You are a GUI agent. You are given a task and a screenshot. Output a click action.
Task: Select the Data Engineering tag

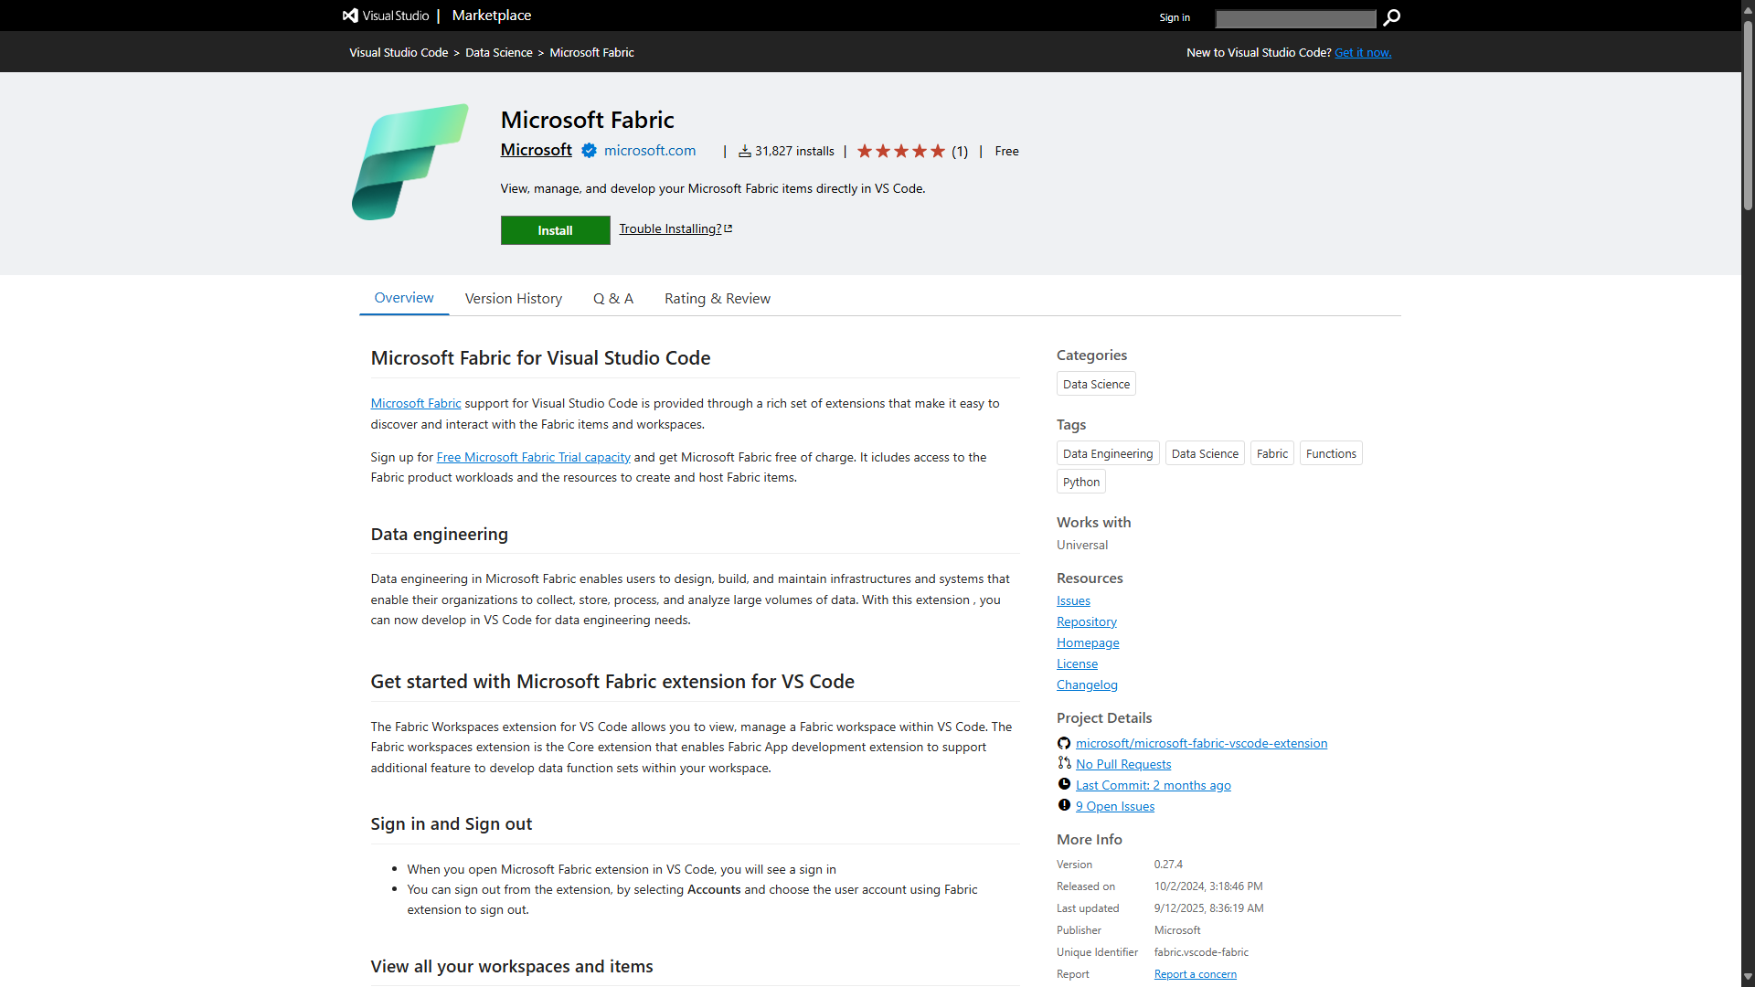click(1107, 453)
